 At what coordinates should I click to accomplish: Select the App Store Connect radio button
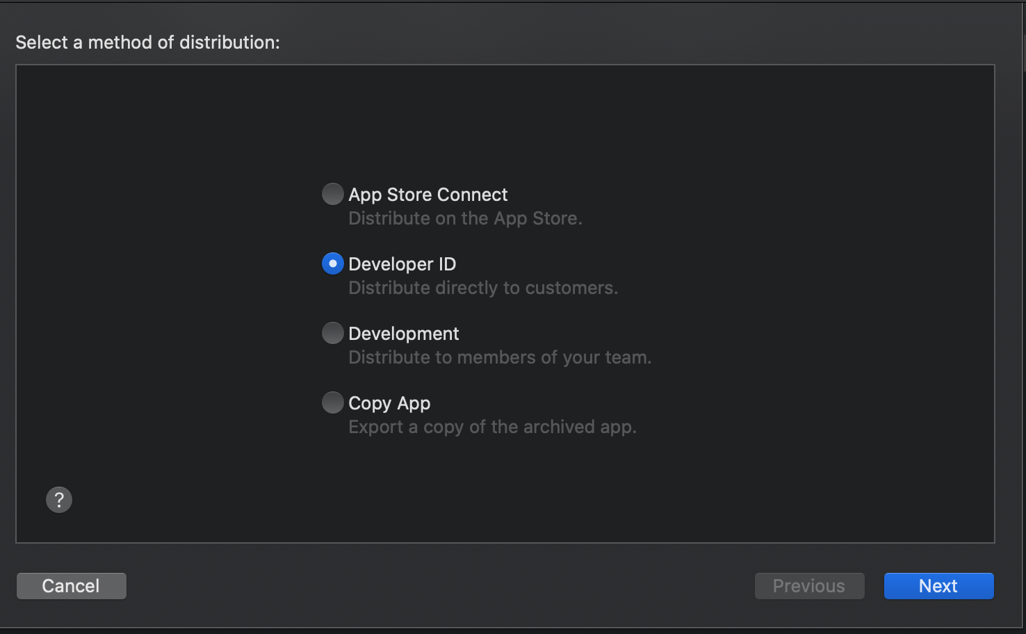tap(332, 194)
